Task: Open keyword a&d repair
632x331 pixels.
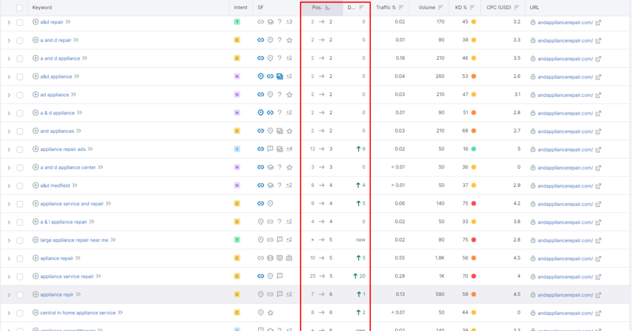Action: (x=52, y=22)
